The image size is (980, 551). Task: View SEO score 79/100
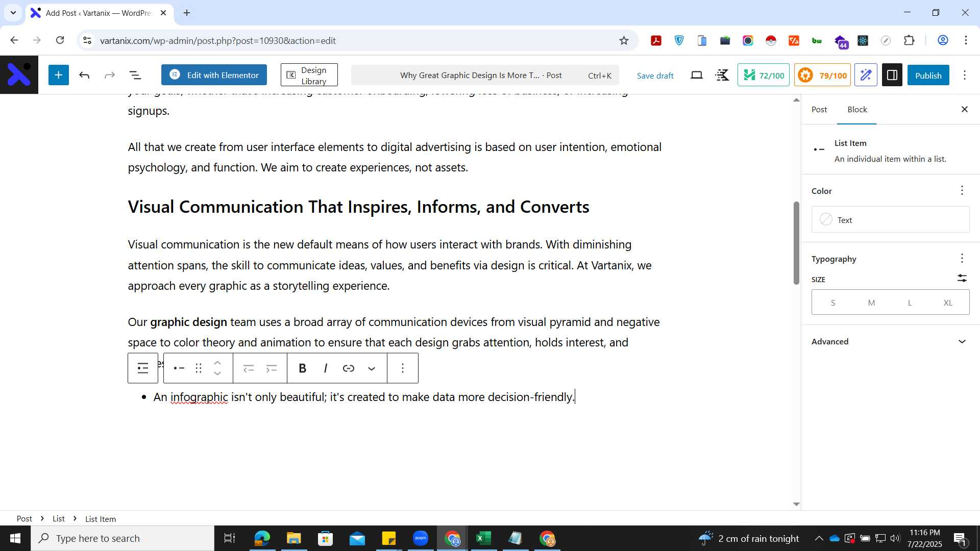(x=822, y=75)
